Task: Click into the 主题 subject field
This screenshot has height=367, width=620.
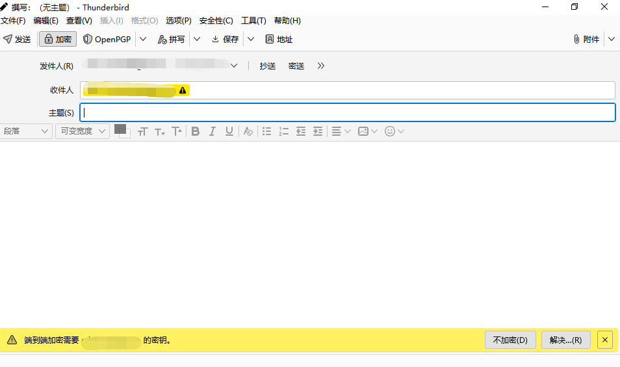Action: pyautogui.click(x=348, y=112)
